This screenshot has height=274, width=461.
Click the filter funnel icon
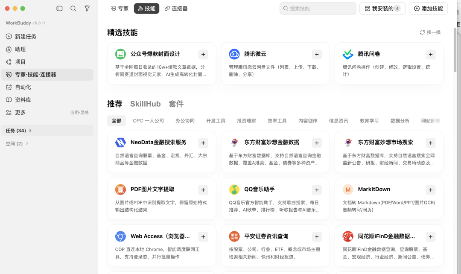[87, 9]
